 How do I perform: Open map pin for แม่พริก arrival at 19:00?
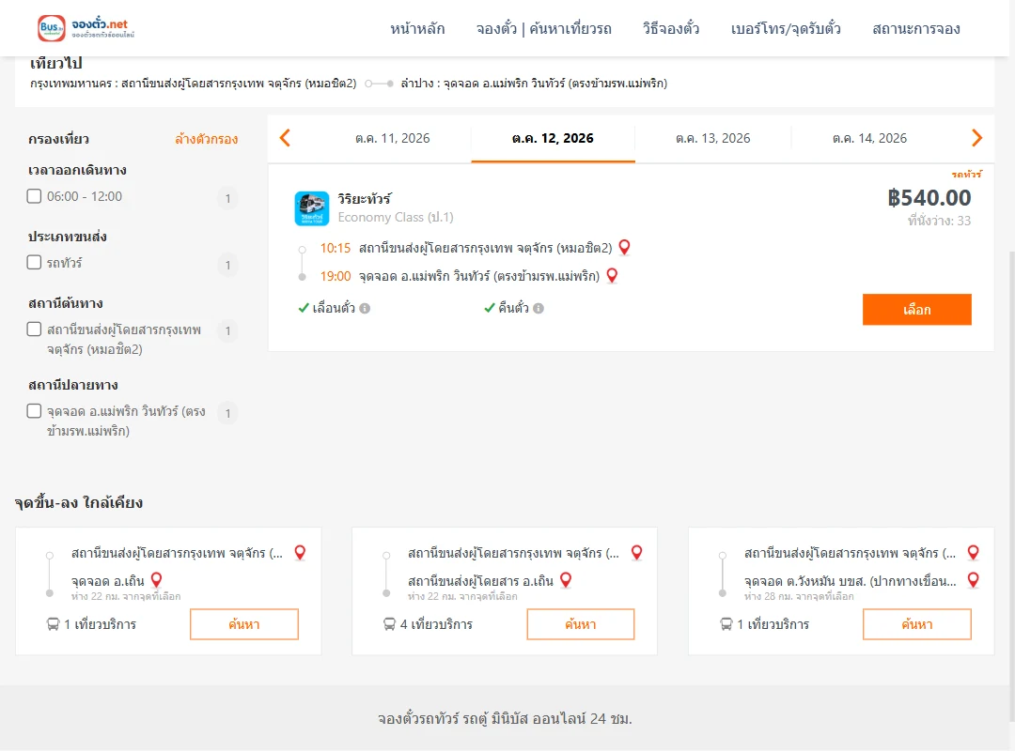tap(612, 276)
